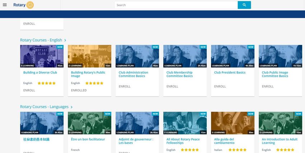Open the Chinese-titled learning plan thumbnail
Image resolution: width=305 pixels, height=153 pixels.
click(x=42, y=123)
